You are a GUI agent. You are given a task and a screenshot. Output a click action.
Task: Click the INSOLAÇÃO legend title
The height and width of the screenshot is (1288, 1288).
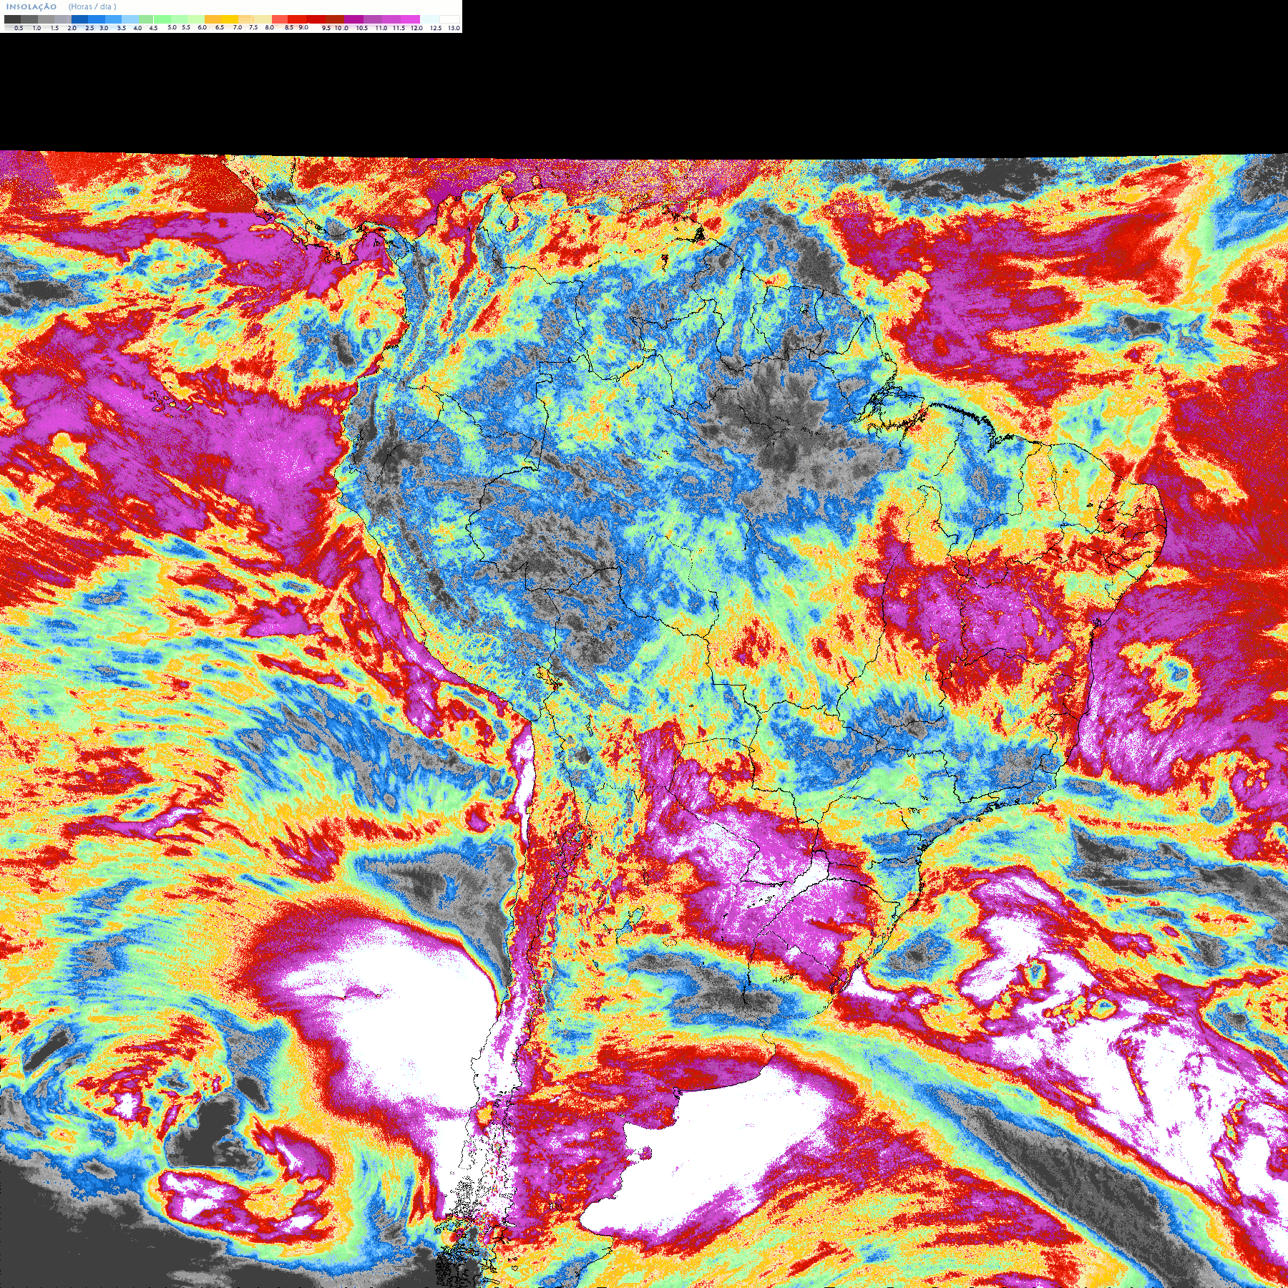pos(31,6)
